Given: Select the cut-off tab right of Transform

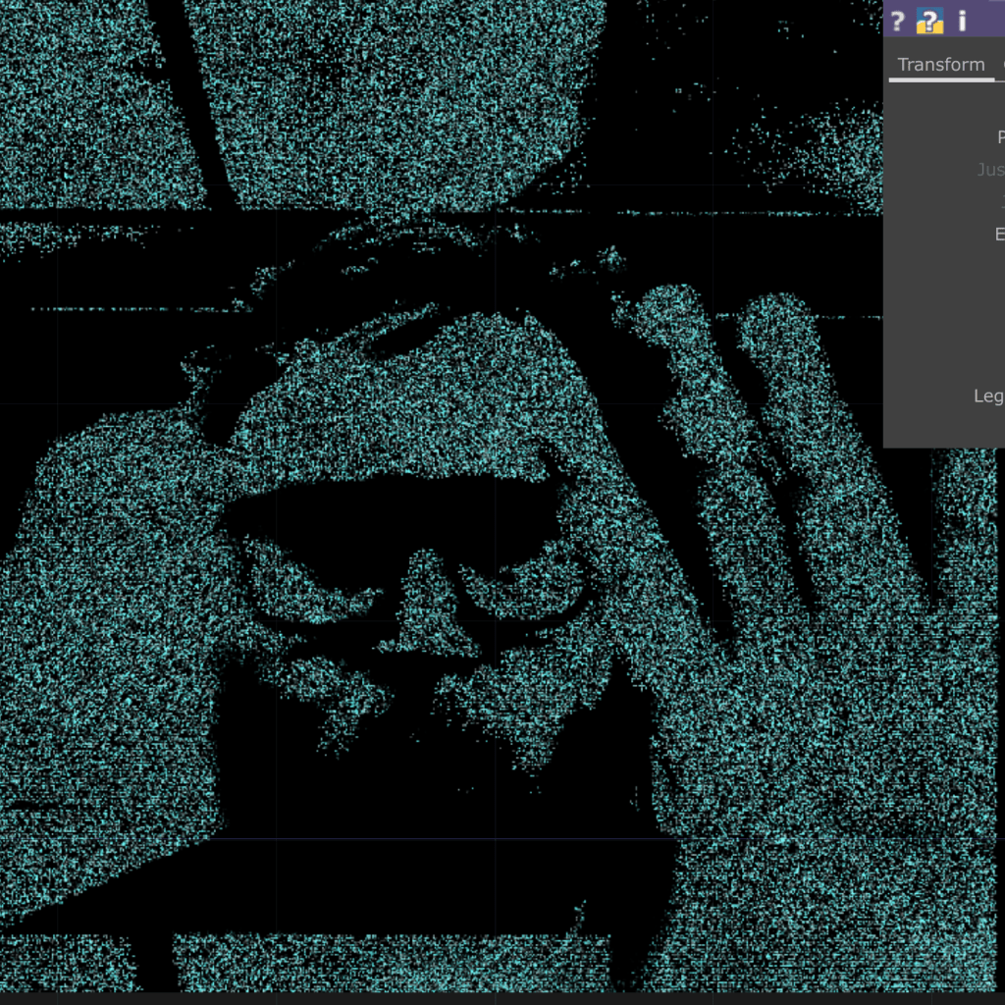Looking at the screenshot, I should click(1001, 65).
